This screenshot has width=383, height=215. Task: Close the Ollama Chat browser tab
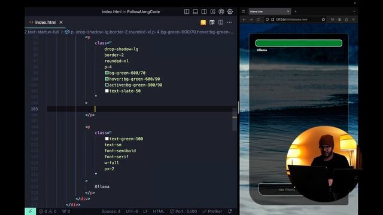288,11
